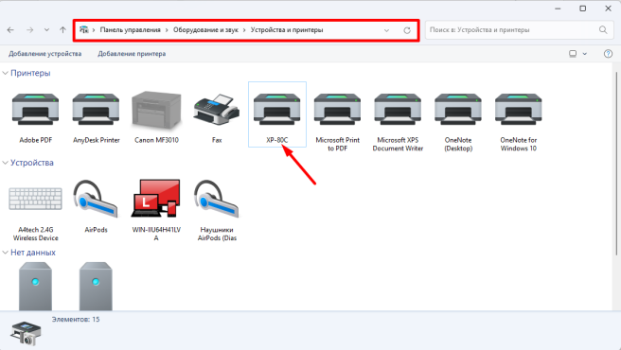Collapse the Нет данных section
The height and width of the screenshot is (350, 621).
tap(5, 253)
